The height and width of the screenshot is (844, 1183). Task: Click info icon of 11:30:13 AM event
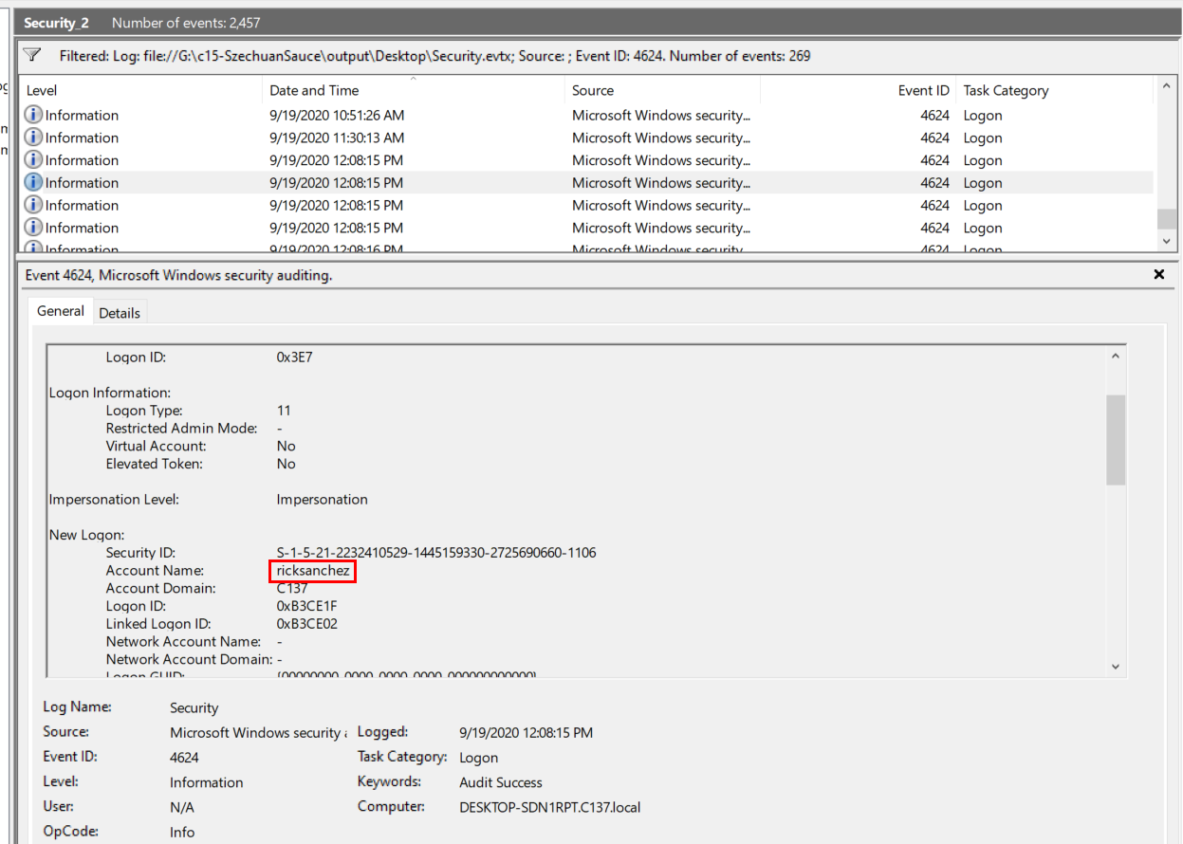click(33, 138)
